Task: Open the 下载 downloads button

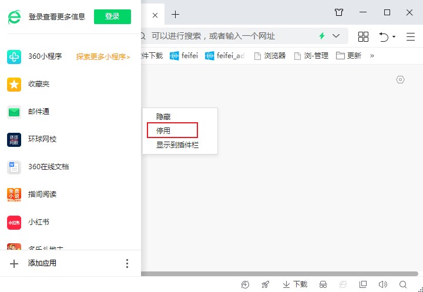Action: pyautogui.click(x=295, y=284)
